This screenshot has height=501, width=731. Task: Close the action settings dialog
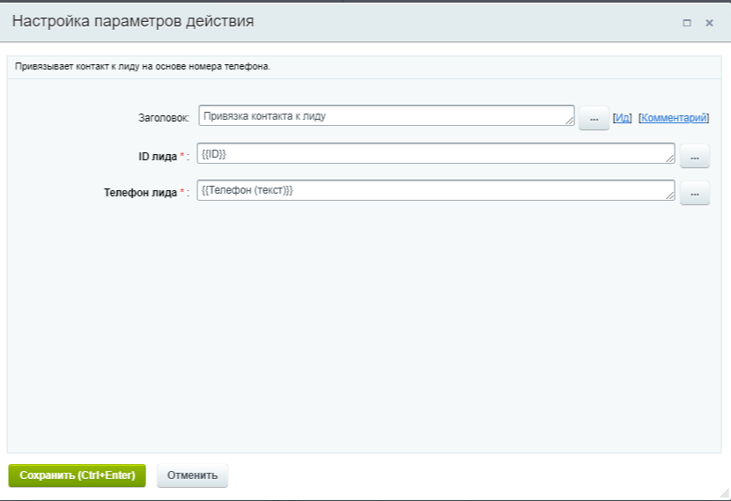coord(709,23)
